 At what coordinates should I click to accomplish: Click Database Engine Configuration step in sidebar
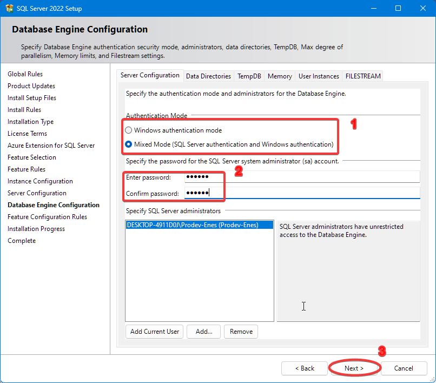point(54,205)
